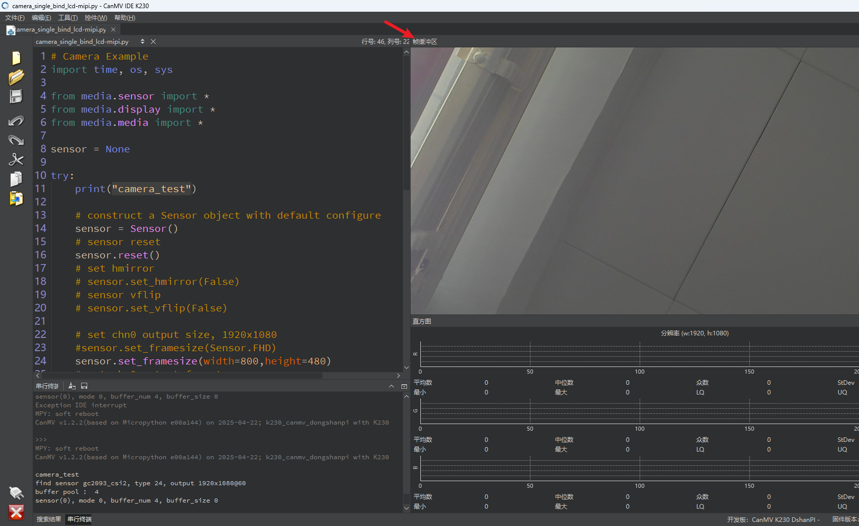Viewport: 859px width, 526px height.
Task: Open the 工具(T) menu
Action: pos(68,18)
